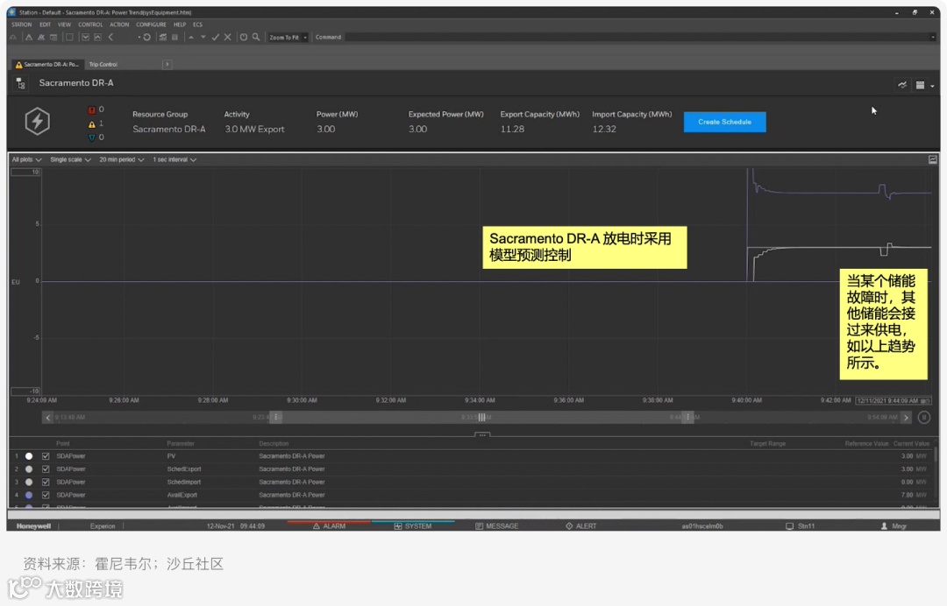Viewport: 947px width, 606px height.
Task: Open the EDIT menu
Action: click(46, 25)
